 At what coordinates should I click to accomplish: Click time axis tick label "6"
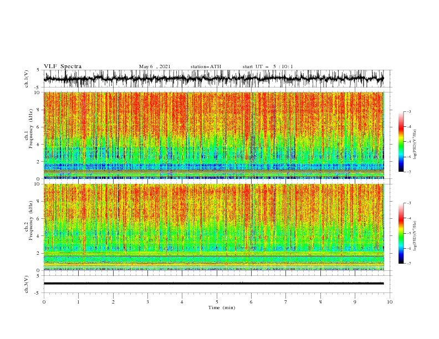pyautogui.click(x=251, y=302)
